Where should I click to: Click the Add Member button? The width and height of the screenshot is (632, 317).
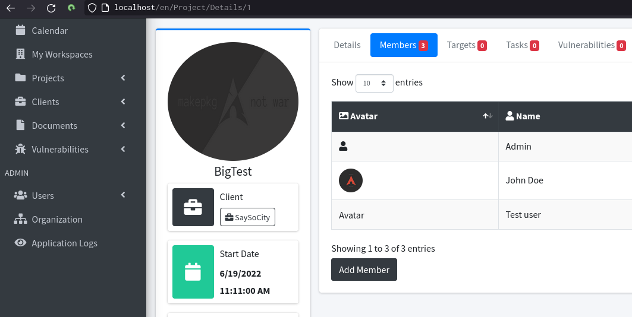[x=364, y=270]
